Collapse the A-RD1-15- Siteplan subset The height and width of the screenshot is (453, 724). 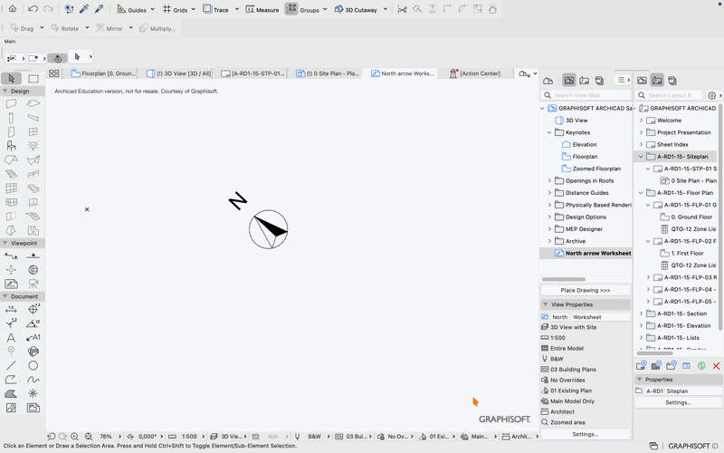pos(641,157)
